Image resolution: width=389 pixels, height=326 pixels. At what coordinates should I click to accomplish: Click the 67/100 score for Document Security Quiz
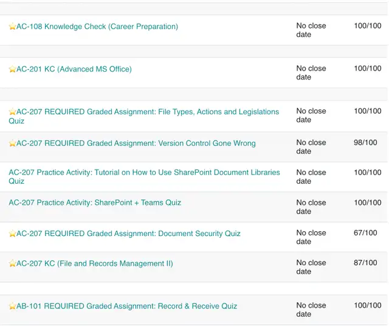tap(365, 233)
